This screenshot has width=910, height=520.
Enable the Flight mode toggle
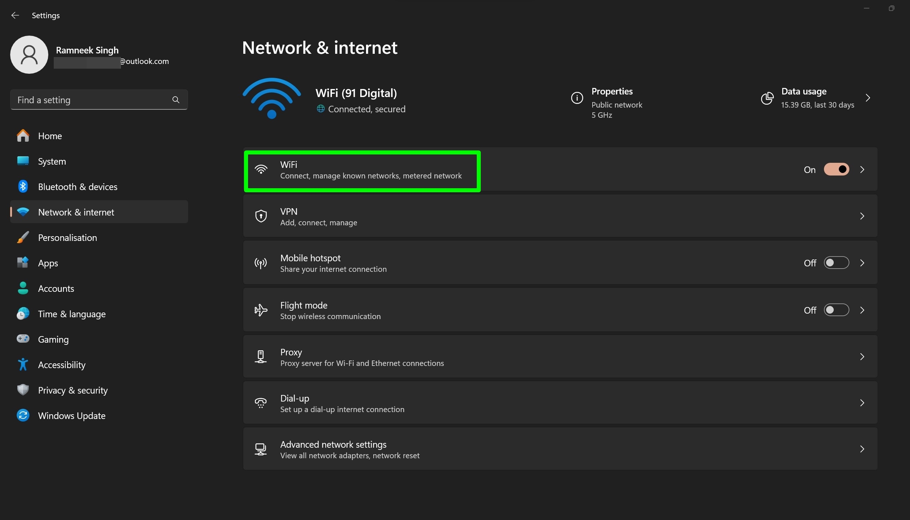coord(836,310)
